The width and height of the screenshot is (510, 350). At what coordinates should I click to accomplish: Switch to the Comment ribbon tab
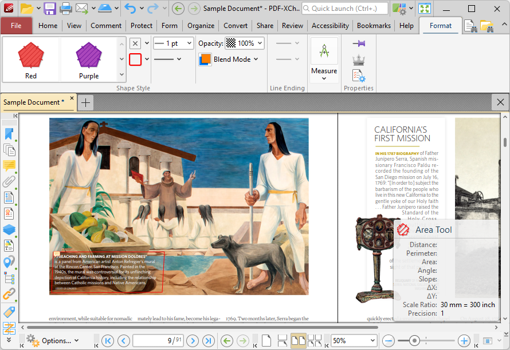tap(106, 26)
